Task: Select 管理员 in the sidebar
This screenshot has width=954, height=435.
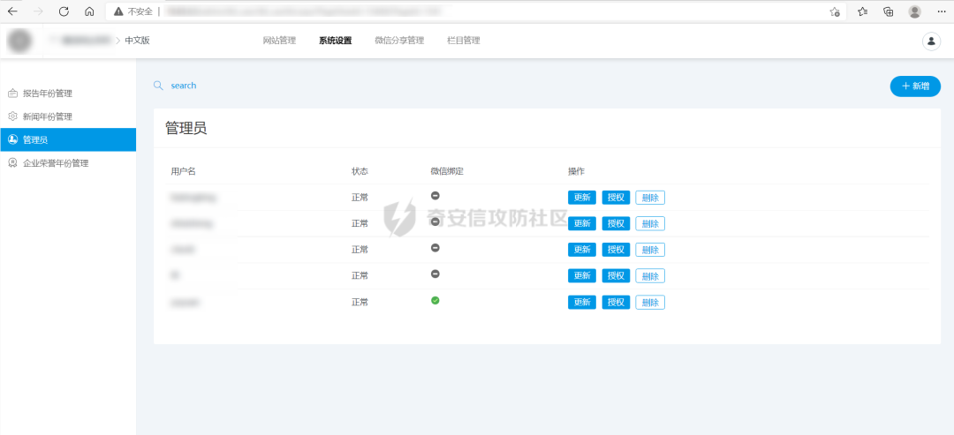Action: click(x=67, y=139)
